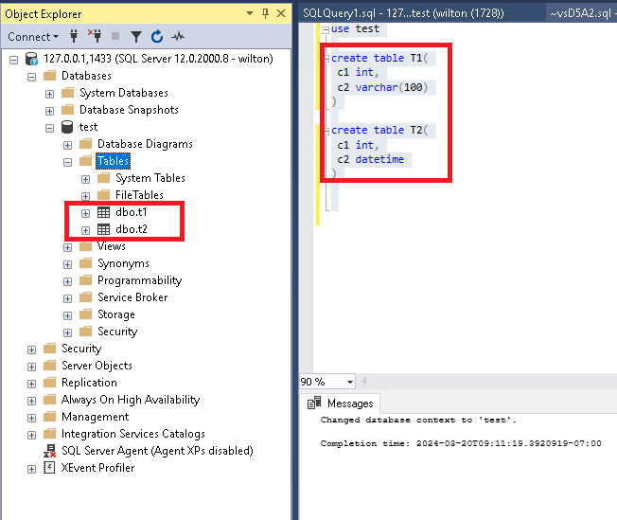
Task: Expand the System Databases node
Action: pos(49,94)
